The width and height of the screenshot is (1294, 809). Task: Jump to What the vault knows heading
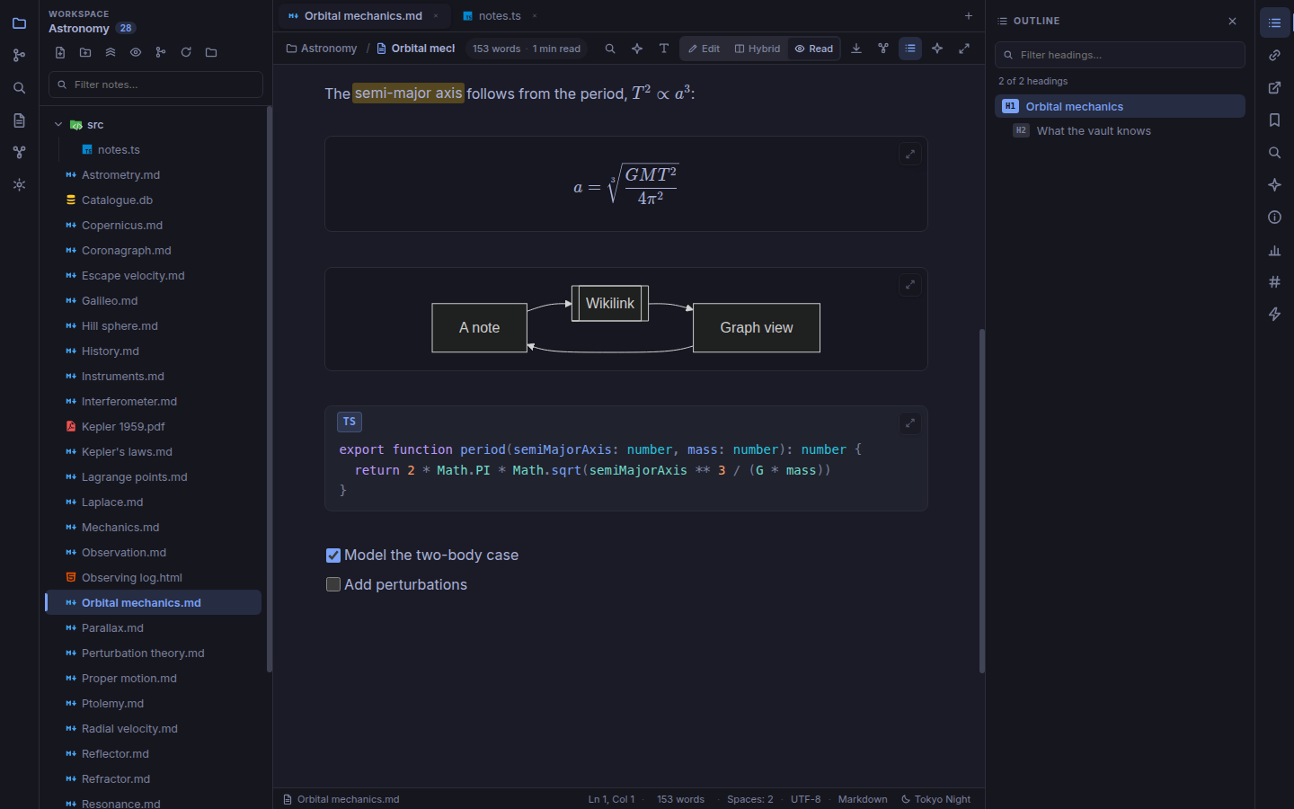1120,131
